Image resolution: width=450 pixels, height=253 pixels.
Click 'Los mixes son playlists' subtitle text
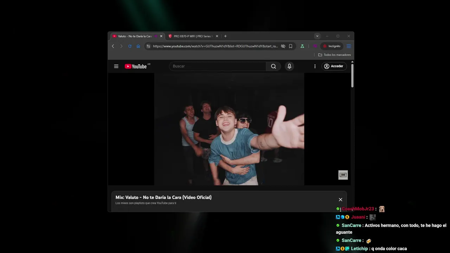(146, 203)
